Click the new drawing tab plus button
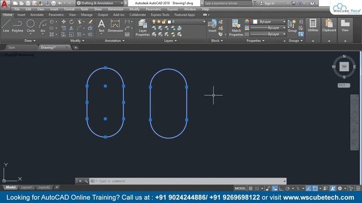This screenshot has height=203, width=362. tap(75, 47)
